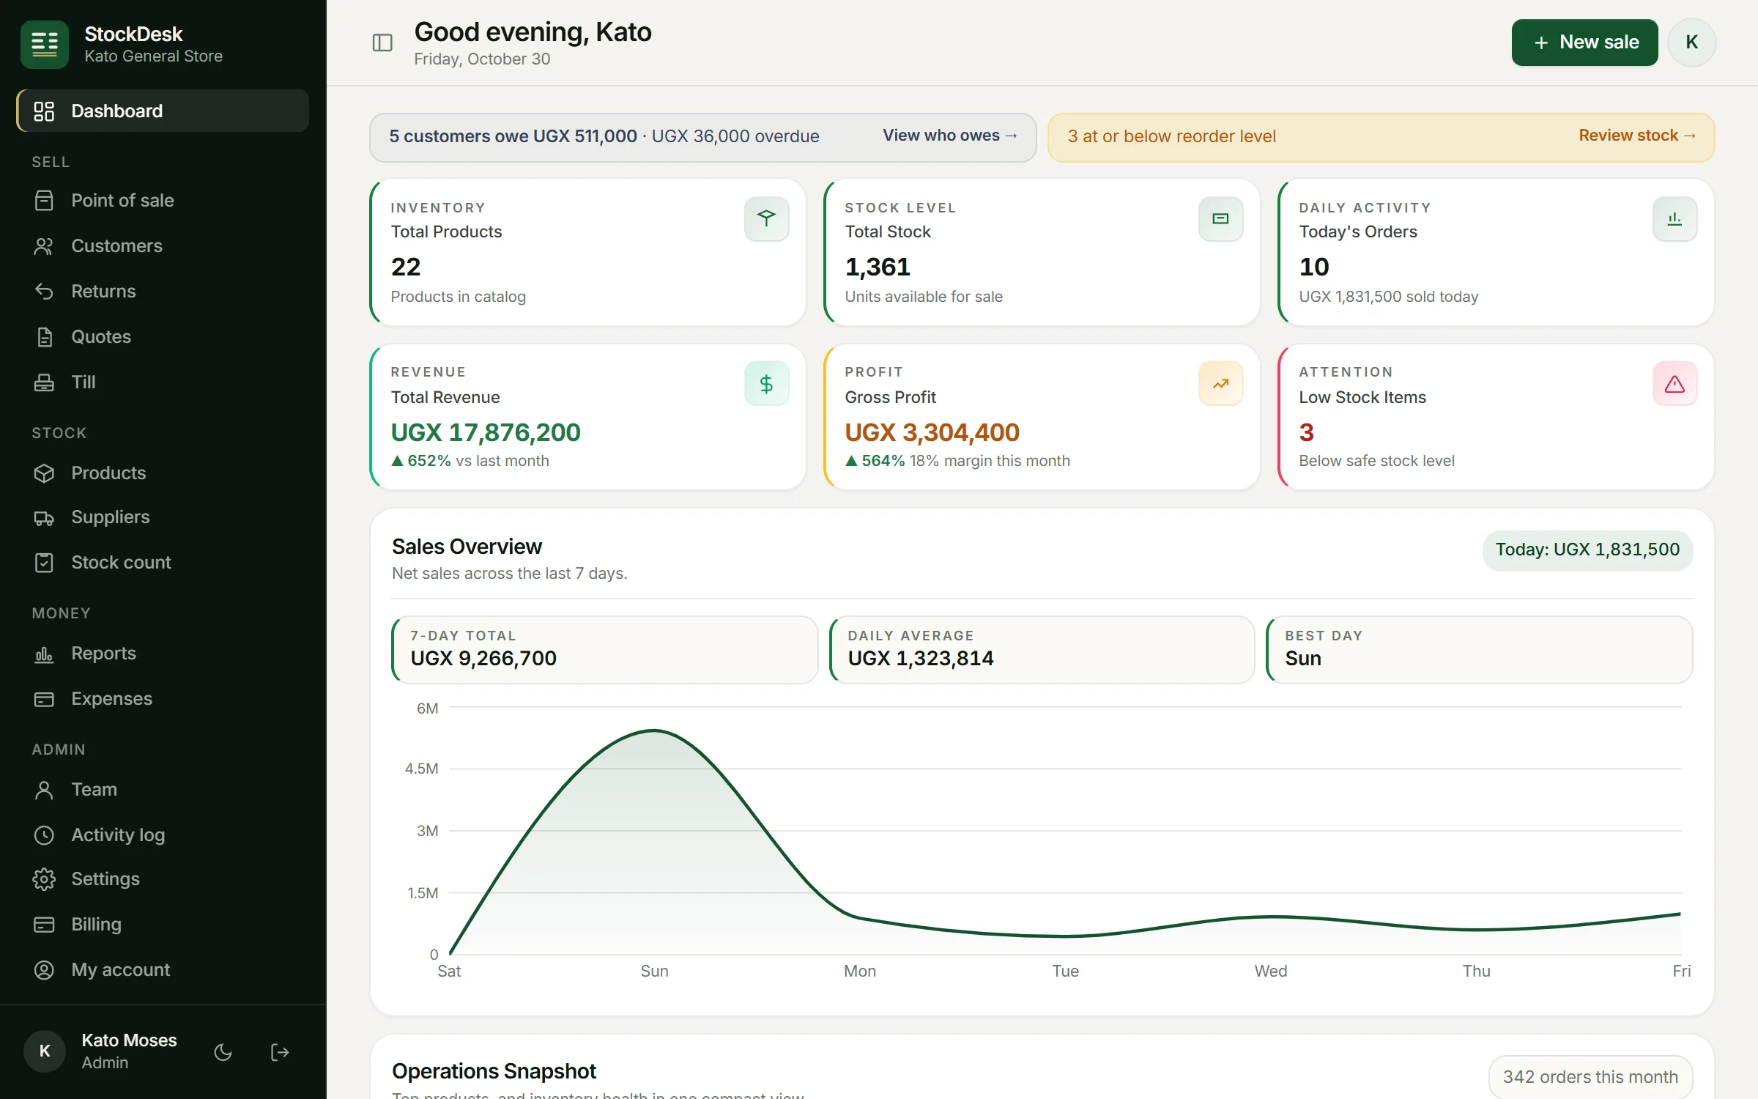This screenshot has width=1758, height=1099.
Task: Click the Wed label on chart axis
Action: (1270, 972)
